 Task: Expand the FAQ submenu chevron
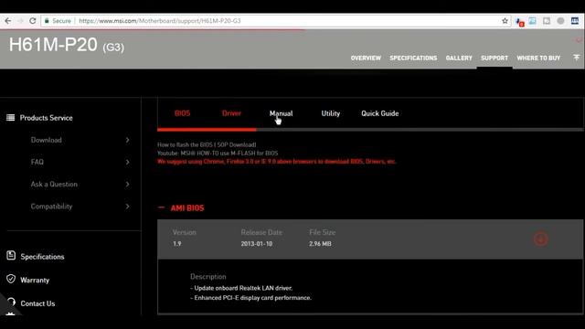coord(128,162)
